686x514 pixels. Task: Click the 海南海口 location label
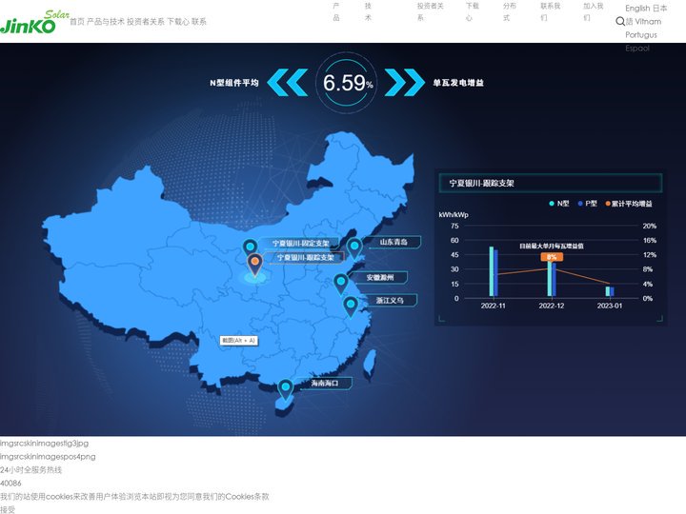pos(325,383)
